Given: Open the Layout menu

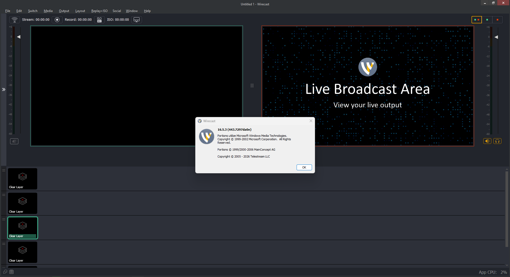Looking at the screenshot, I should pyautogui.click(x=80, y=11).
